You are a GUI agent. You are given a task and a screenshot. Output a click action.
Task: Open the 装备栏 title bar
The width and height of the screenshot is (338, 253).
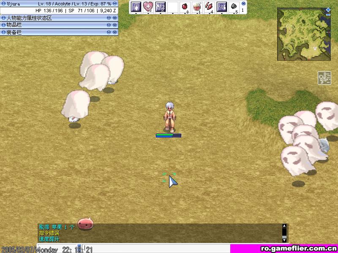[59, 32]
